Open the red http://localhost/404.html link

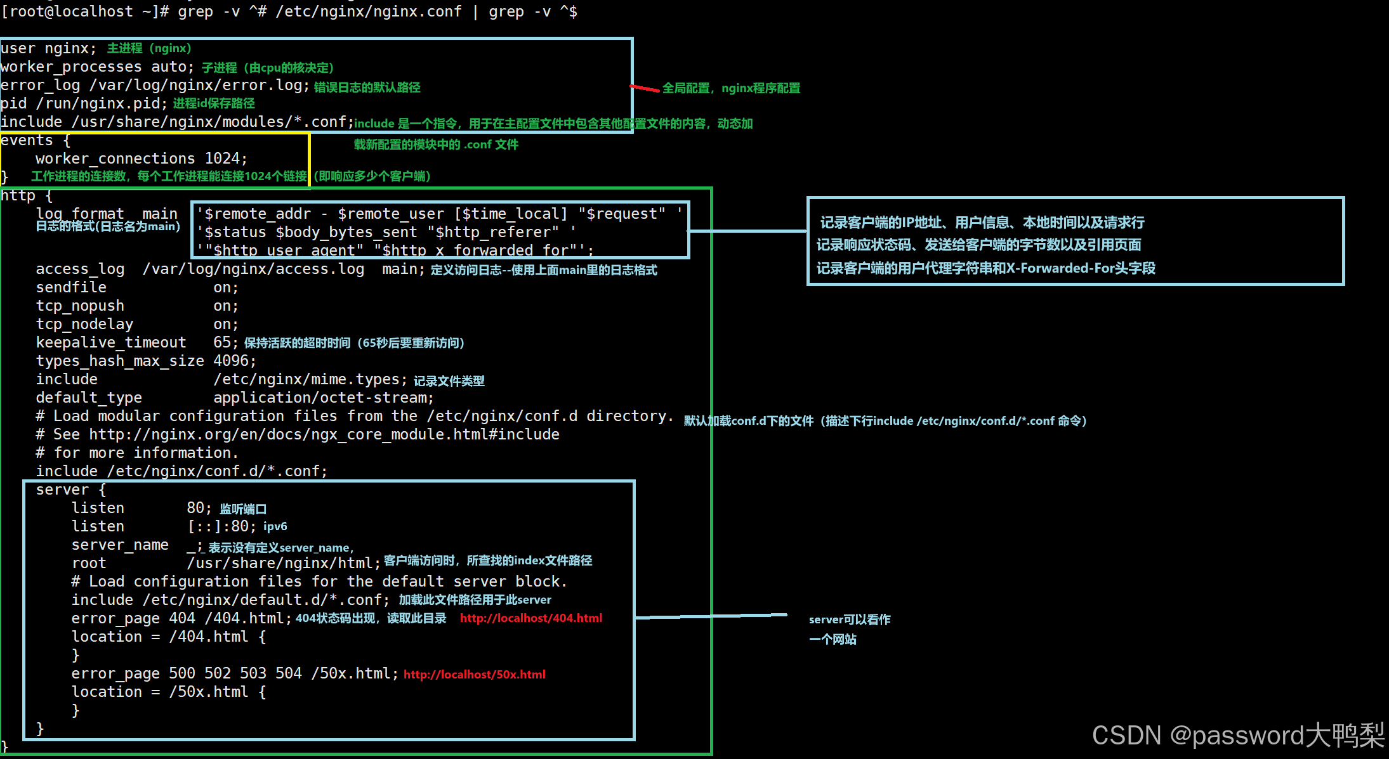[x=531, y=618]
